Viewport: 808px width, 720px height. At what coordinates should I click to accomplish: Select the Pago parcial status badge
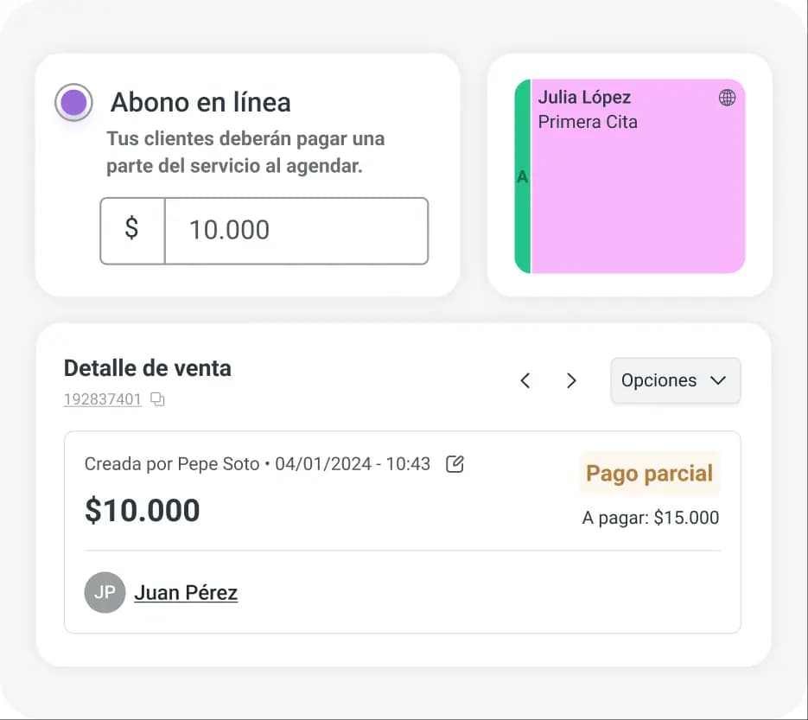(649, 474)
